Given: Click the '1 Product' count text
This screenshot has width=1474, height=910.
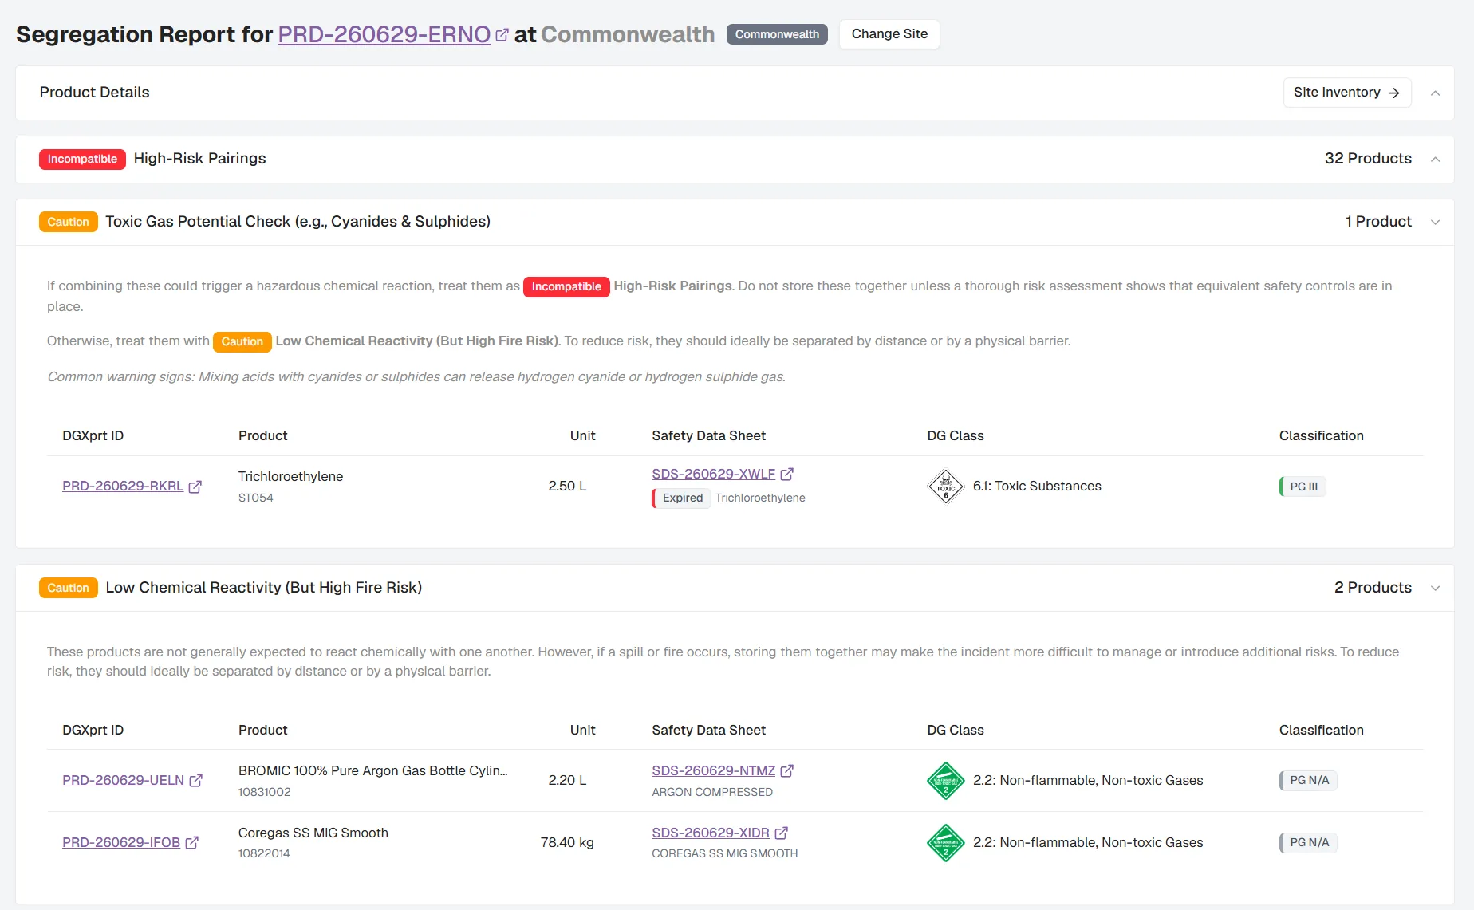Looking at the screenshot, I should [x=1378, y=221].
